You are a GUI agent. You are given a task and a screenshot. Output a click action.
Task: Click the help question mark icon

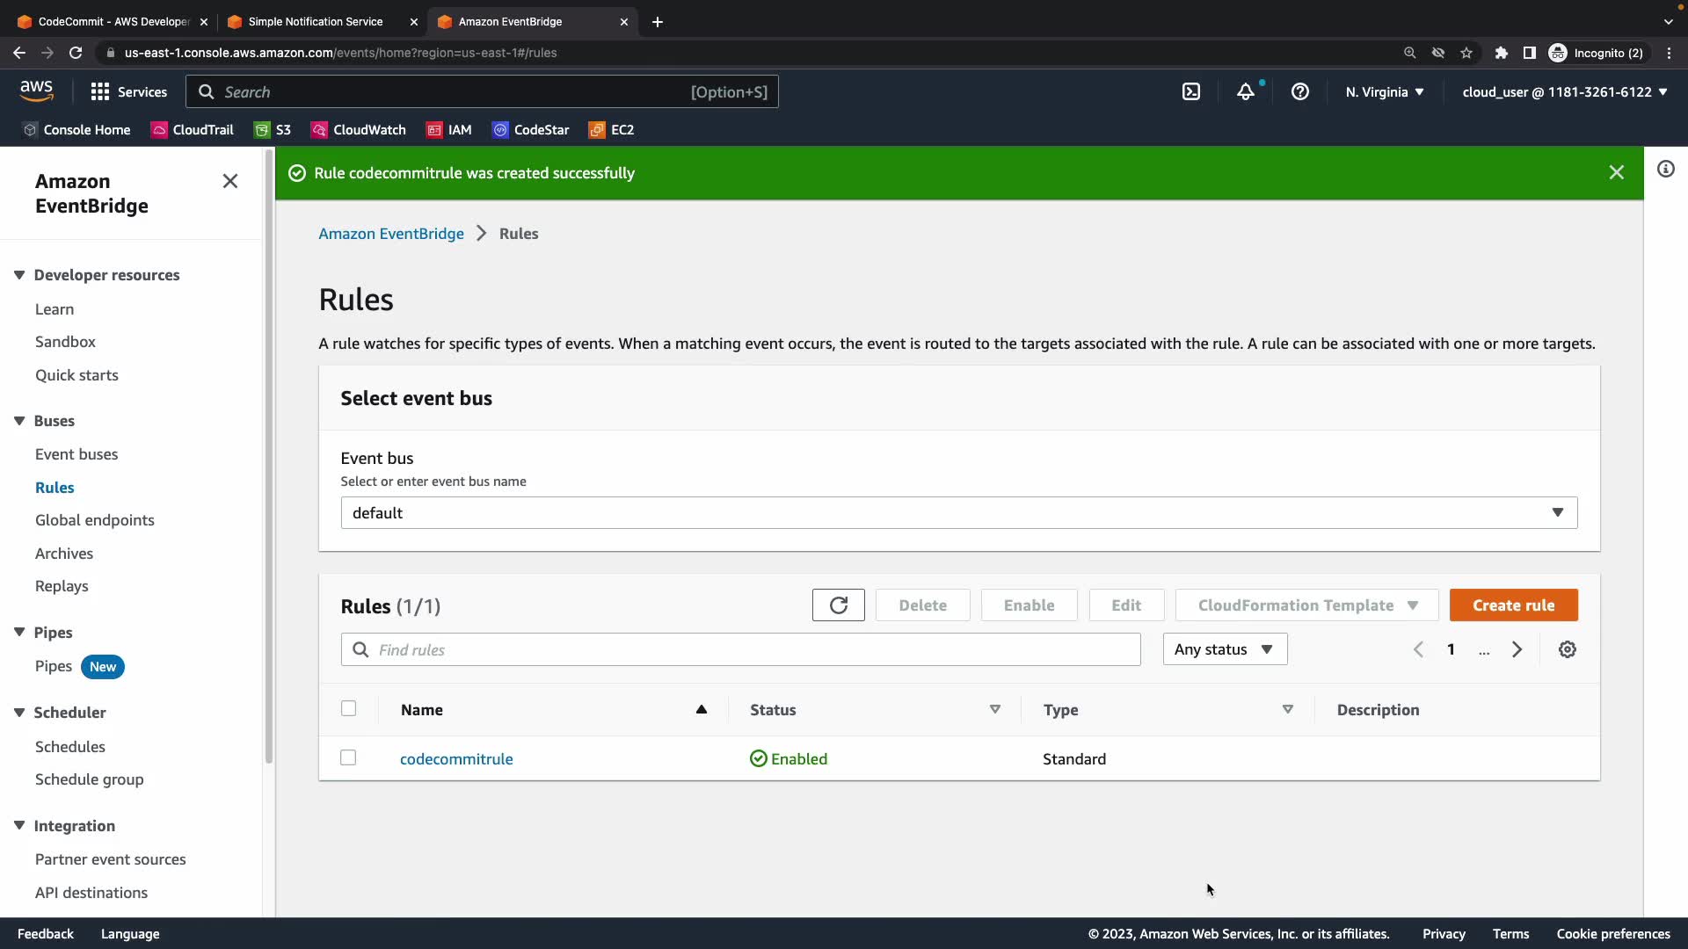pyautogui.click(x=1300, y=91)
